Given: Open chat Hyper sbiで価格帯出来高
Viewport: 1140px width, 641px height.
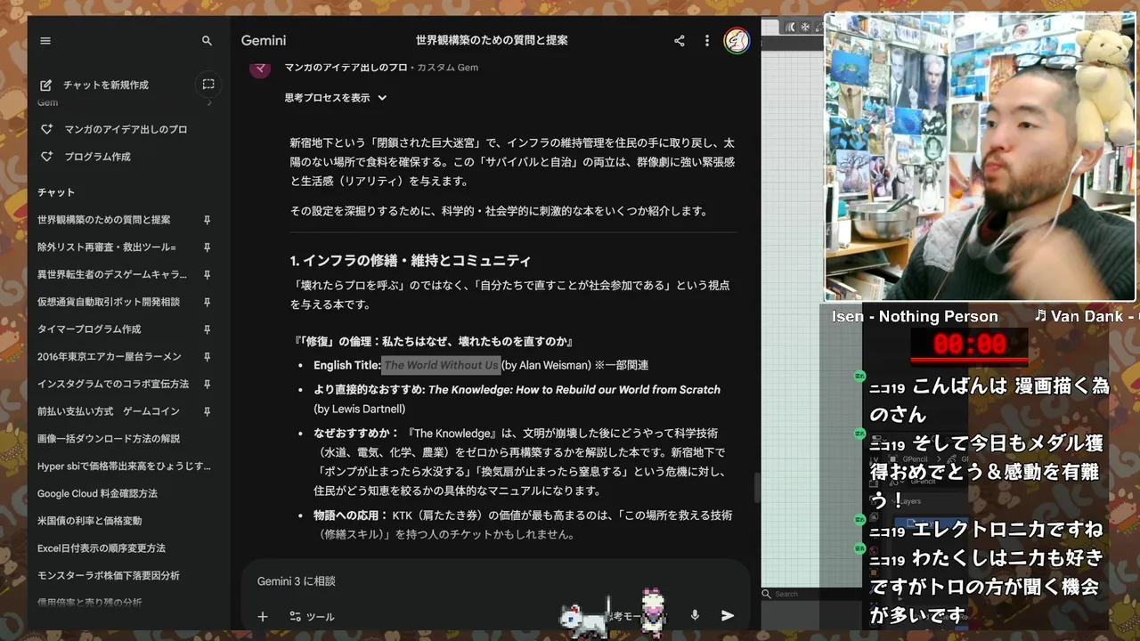Looking at the screenshot, I should (x=124, y=467).
